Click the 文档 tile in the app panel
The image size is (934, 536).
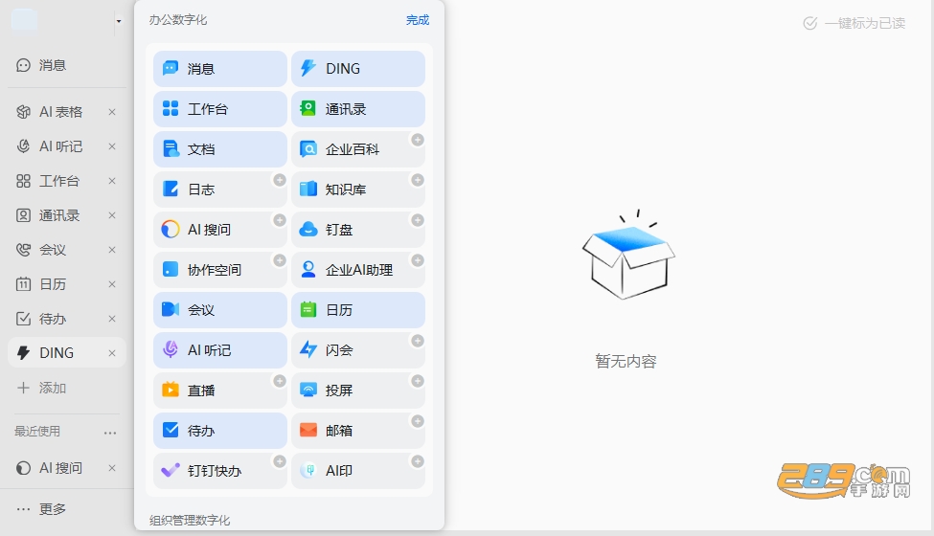point(219,148)
